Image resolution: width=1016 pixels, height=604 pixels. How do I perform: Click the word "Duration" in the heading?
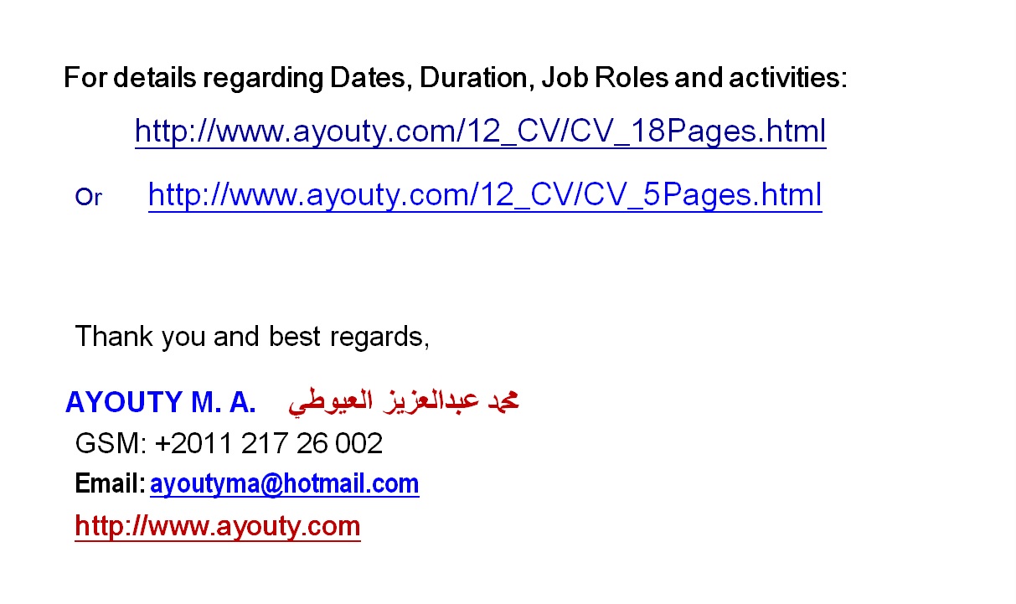[x=474, y=78]
